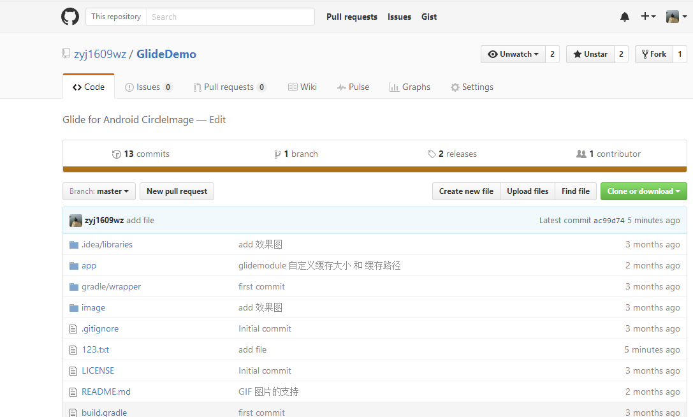Click the committer avatar next to zyj1609wz
This screenshot has width=693, height=417.
click(x=75, y=221)
